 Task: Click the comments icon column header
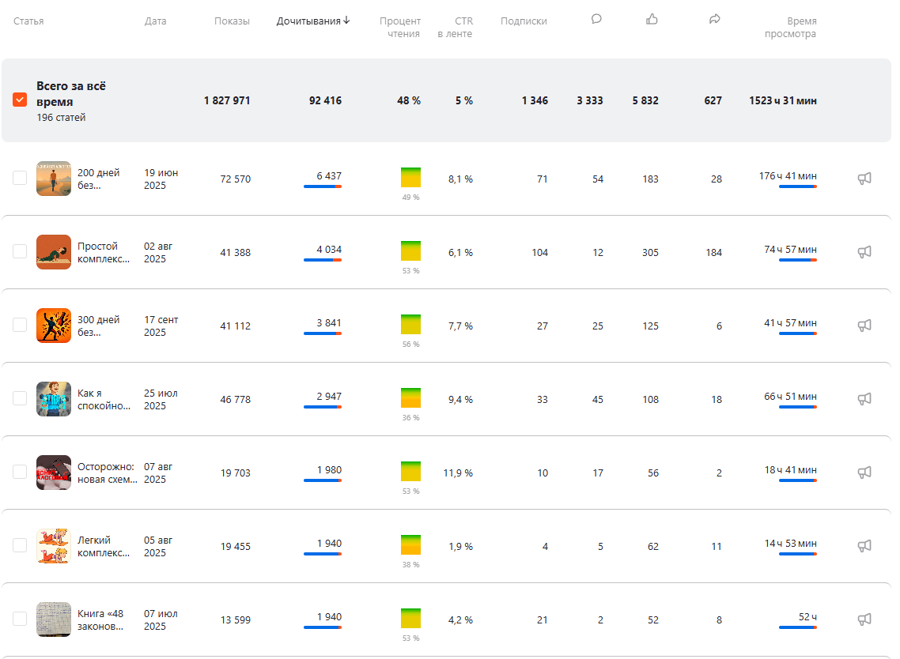coord(596,20)
